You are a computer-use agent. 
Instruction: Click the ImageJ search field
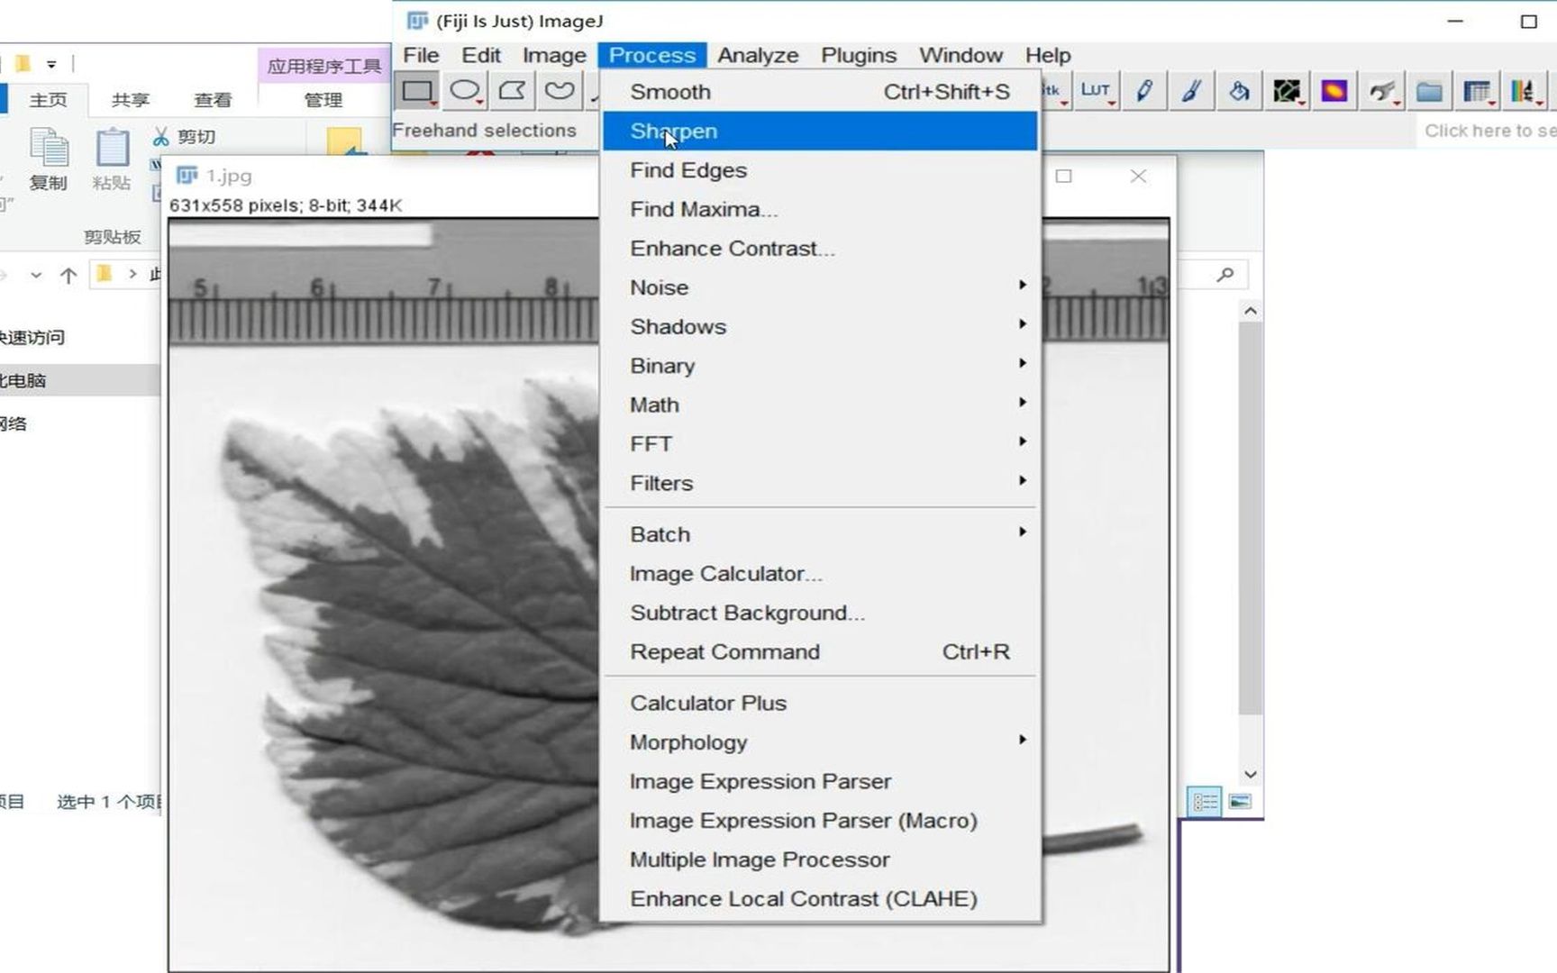[1487, 130]
